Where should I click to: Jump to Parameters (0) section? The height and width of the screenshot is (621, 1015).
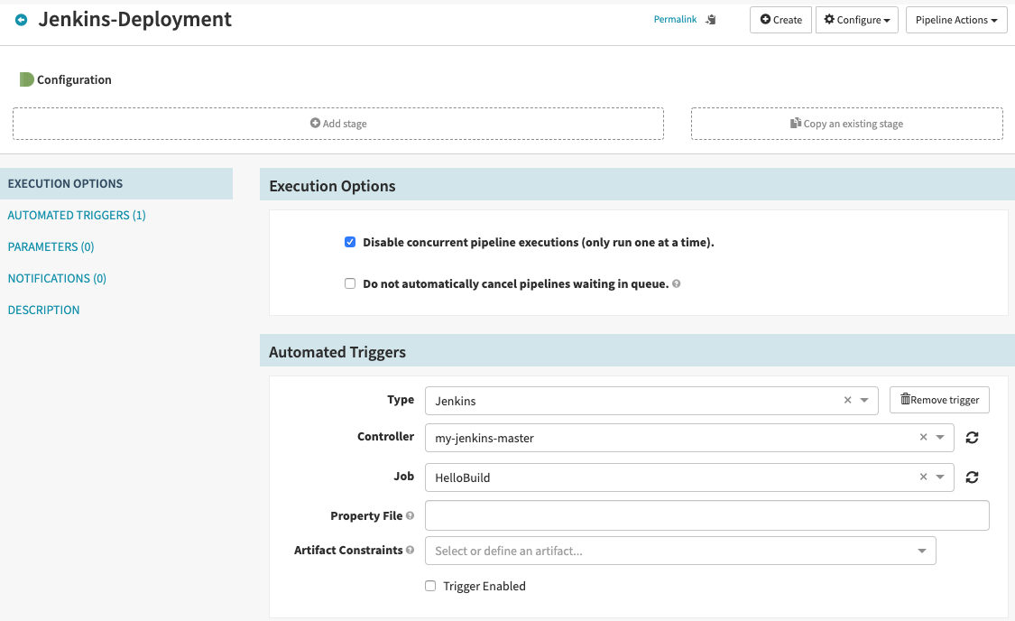[51, 246]
